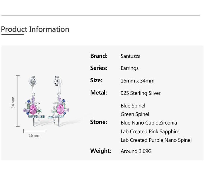Image resolution: width=205 pixels, height=175 pixels.
Task: Click the Stone: label
Action: (x=99, y=122)
